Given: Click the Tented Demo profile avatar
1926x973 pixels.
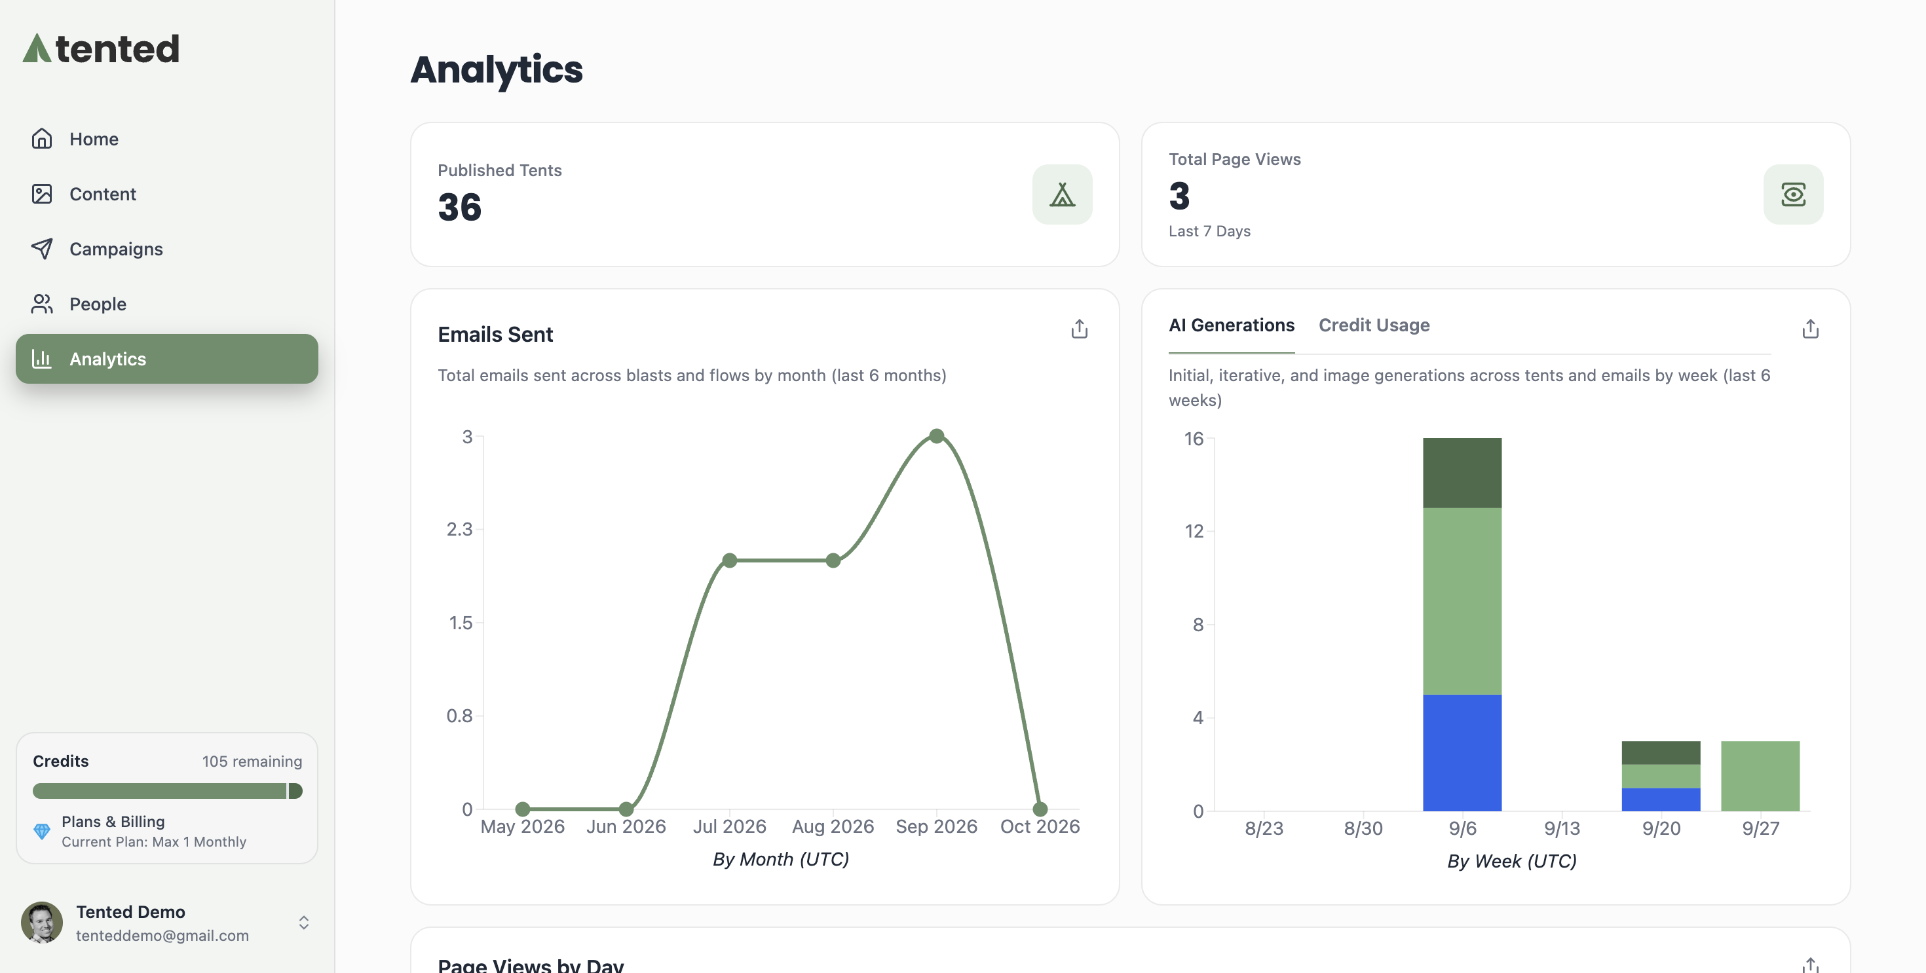Looking at the screenshot, I should click(x=42, y=922).
